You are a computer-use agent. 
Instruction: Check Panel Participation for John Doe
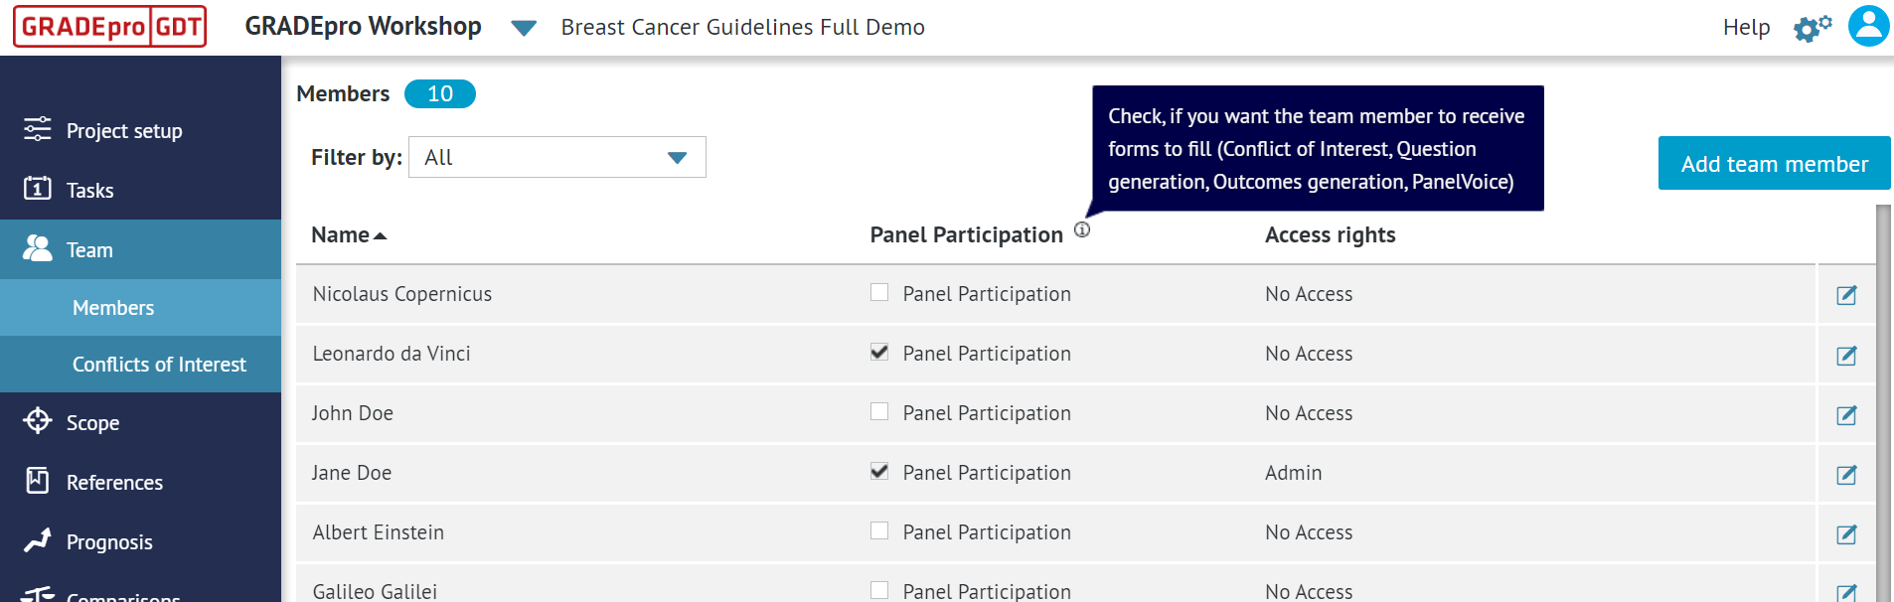click(879, 411)
